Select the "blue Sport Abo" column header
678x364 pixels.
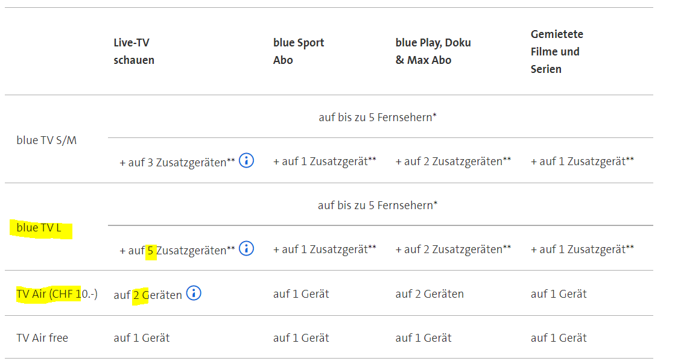298,51
